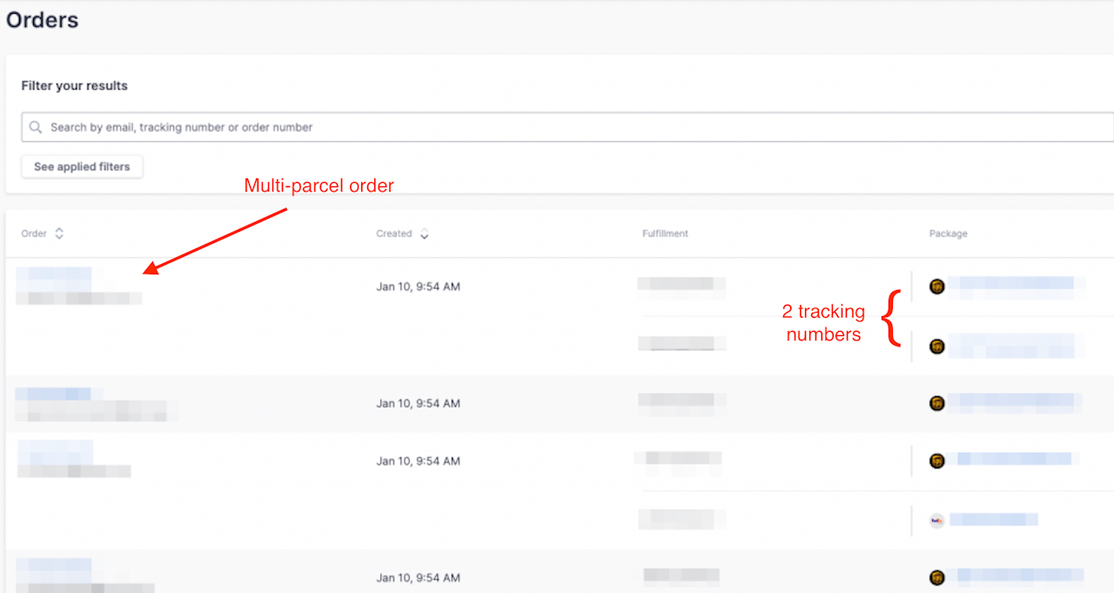The image size is (1114, 593).
Task: Click the Fulfillment column header
Action: (x=665, y=233)
